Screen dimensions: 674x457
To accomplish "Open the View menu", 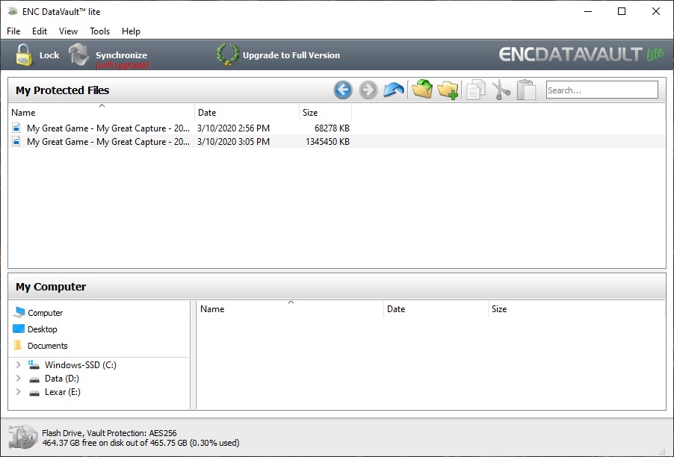I will pyautogui.click(x=68, y=31).
